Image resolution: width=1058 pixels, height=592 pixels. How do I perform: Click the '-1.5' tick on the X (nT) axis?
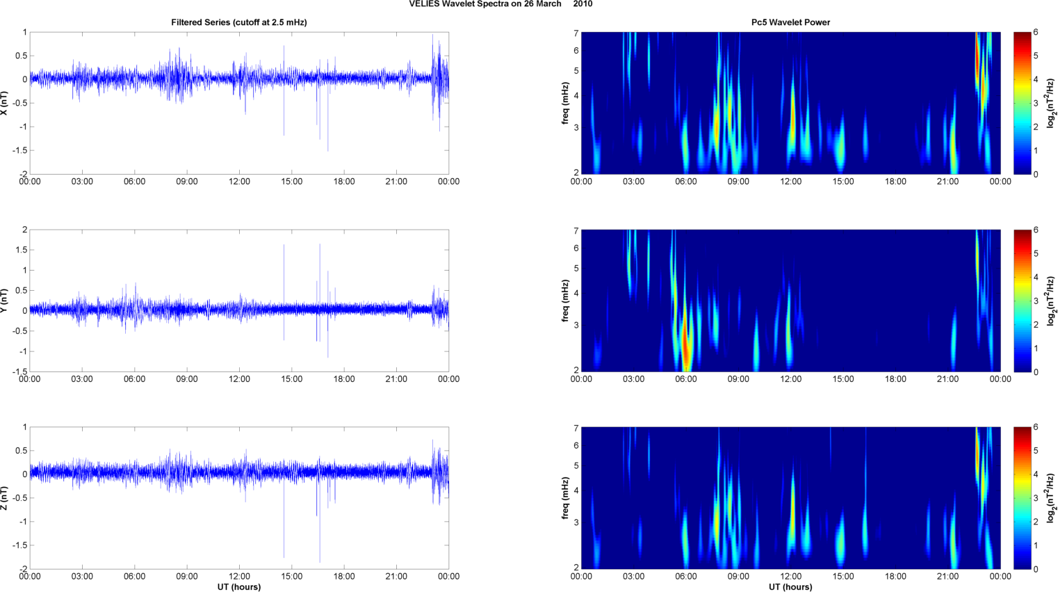click(x=20, y=150)
